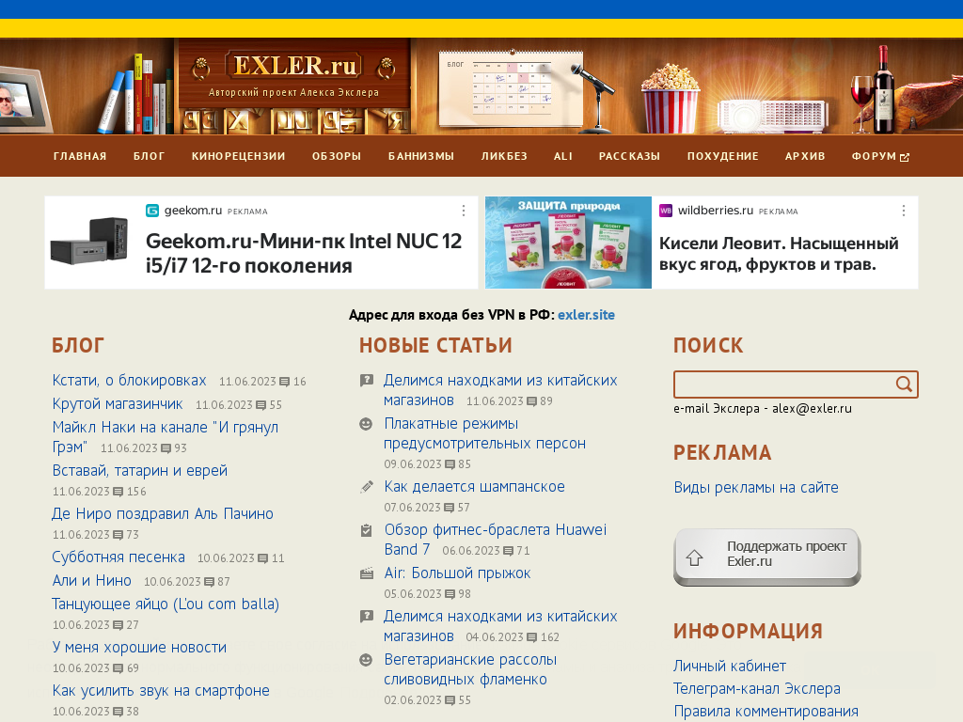Open post Как усилить звук на смартфоне
963x722 pixels.
(161, 691)
